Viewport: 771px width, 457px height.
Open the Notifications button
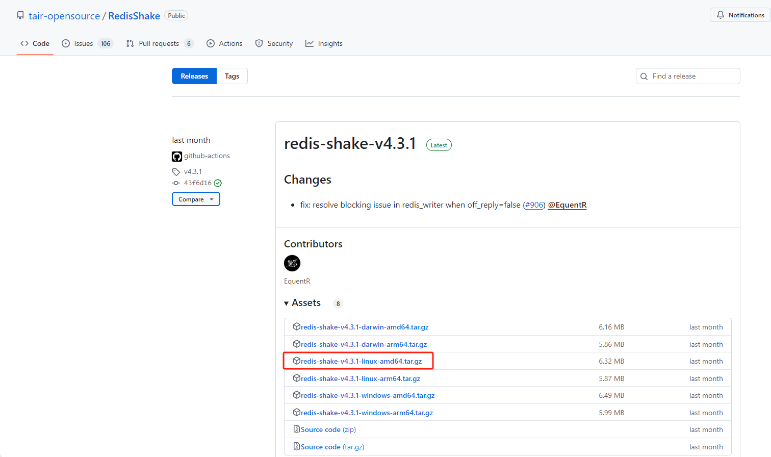[x=740, y=15]
